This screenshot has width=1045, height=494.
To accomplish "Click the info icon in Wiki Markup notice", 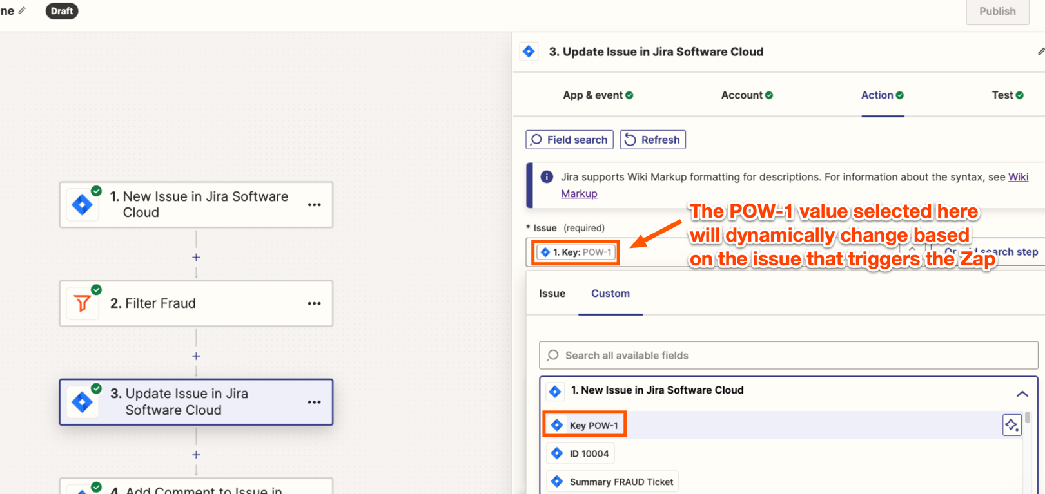I will point(547,176).
